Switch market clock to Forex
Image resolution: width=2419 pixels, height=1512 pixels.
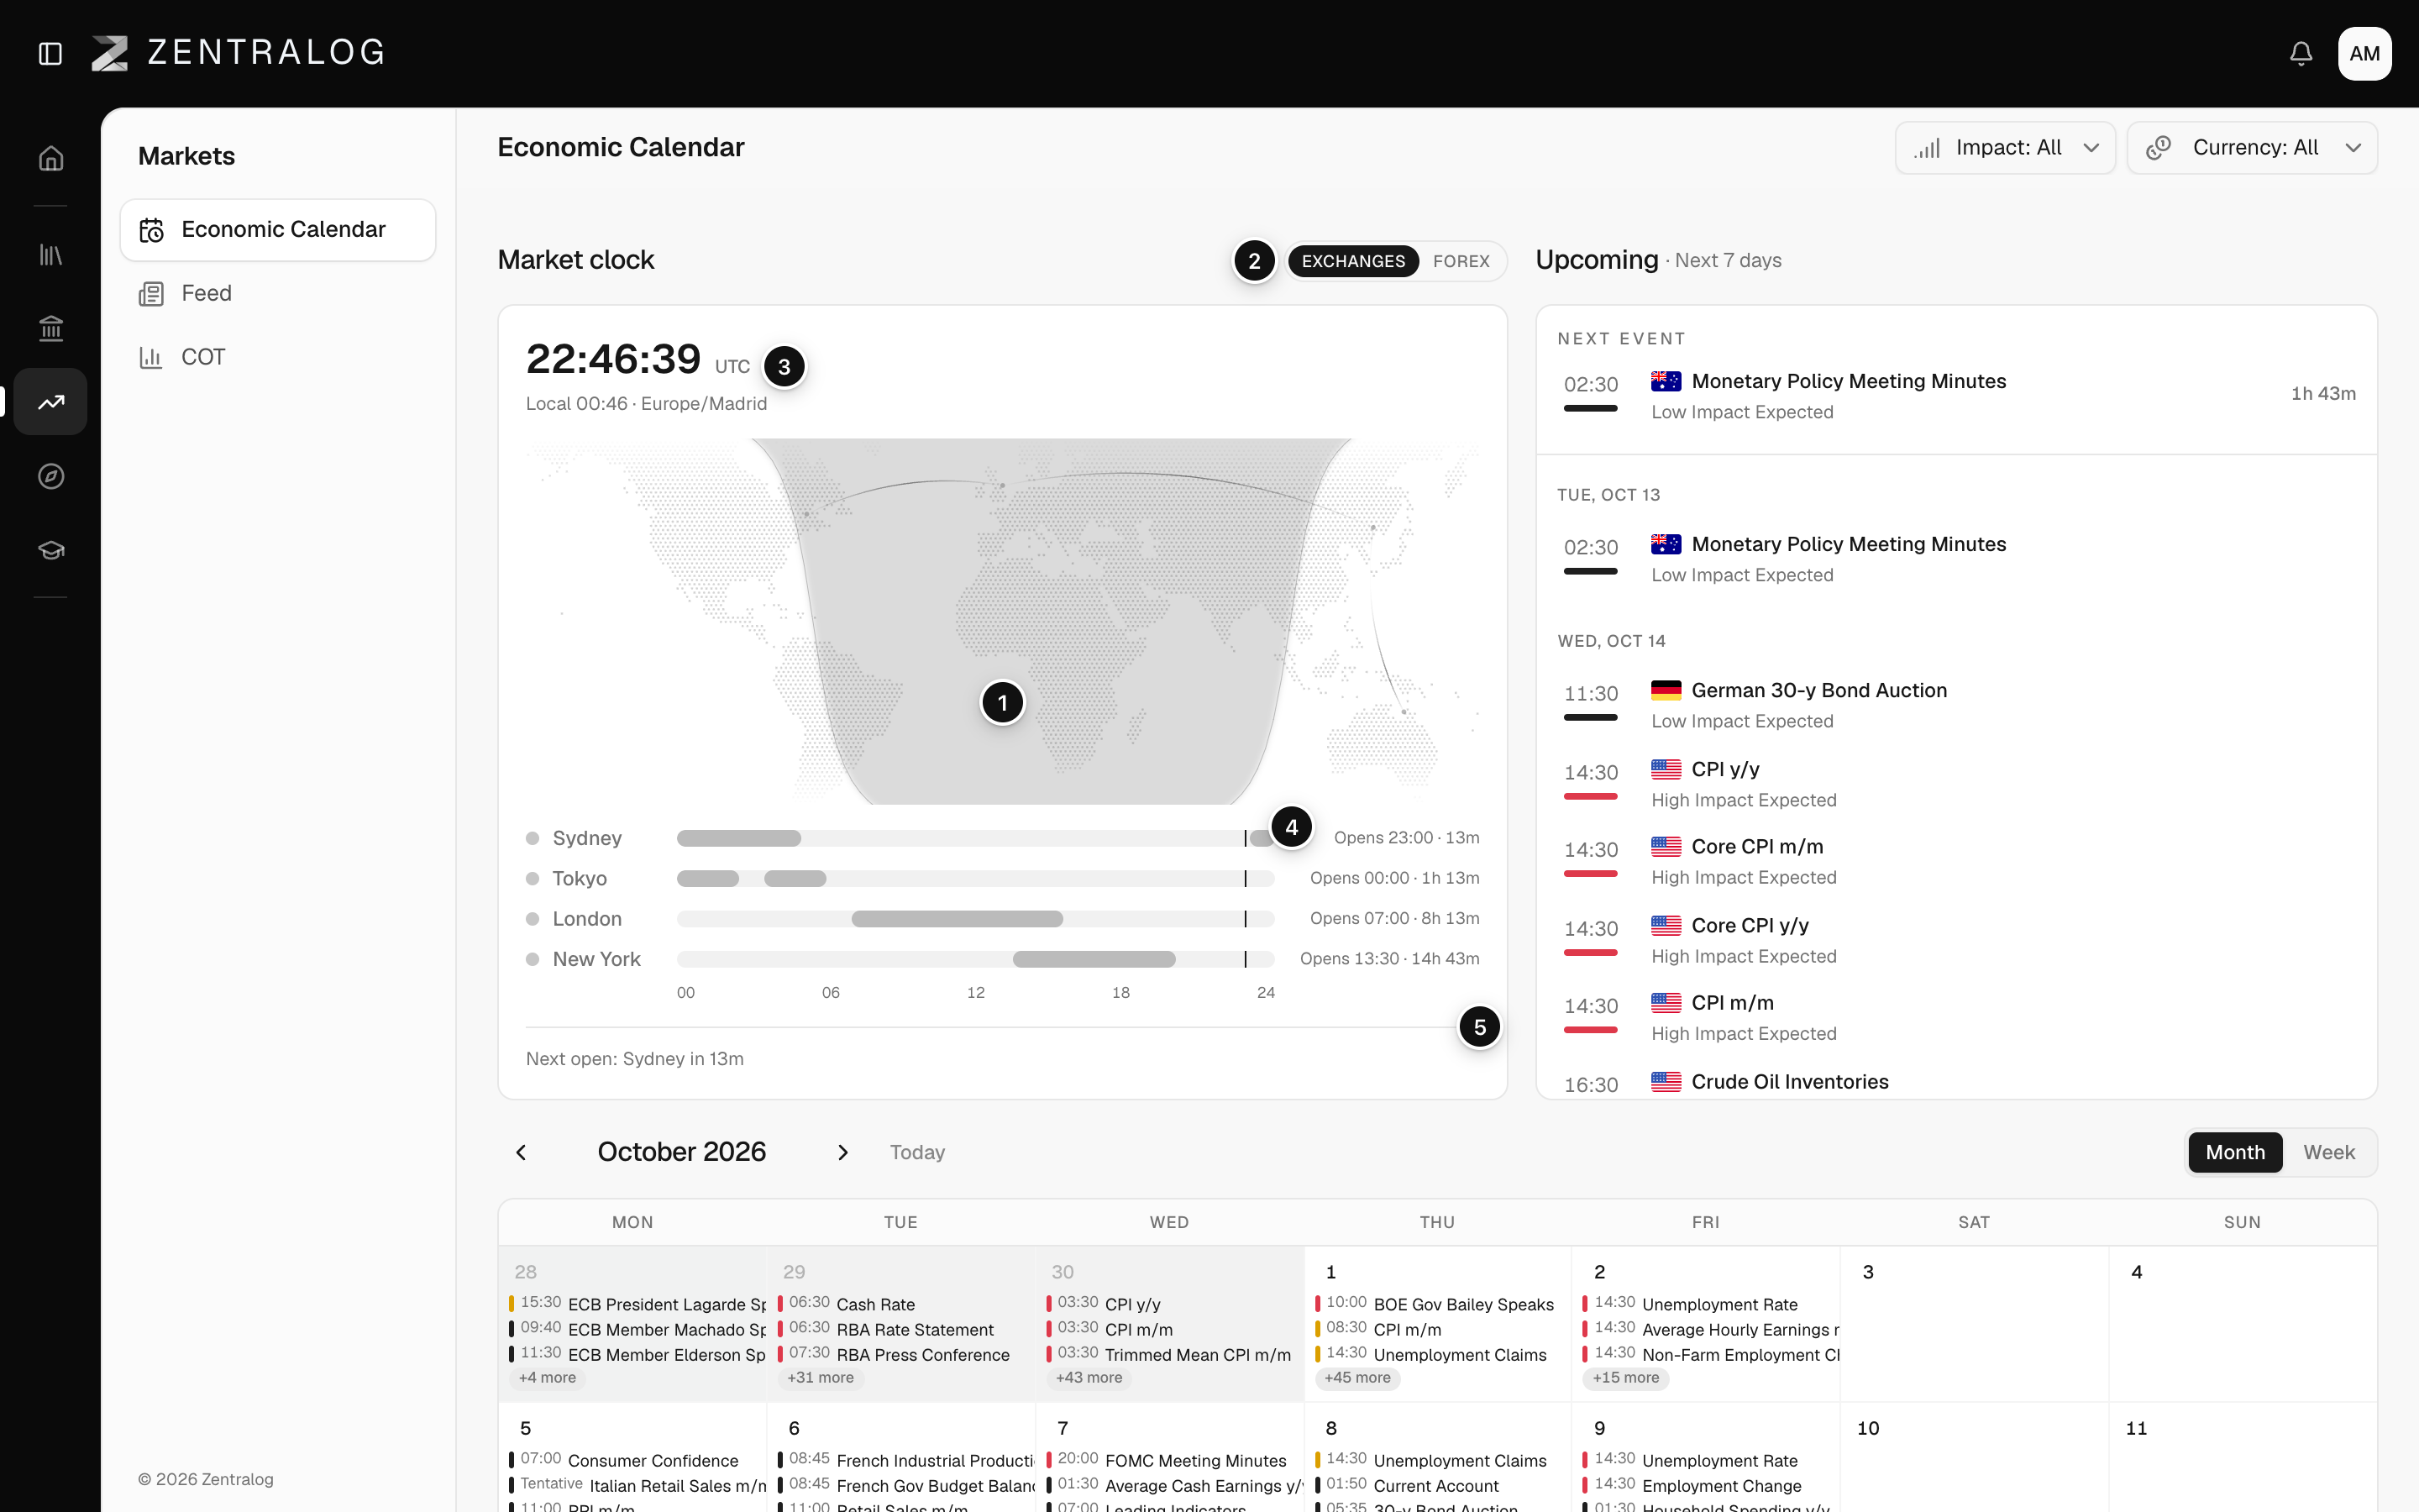(x=1461, y=261)
